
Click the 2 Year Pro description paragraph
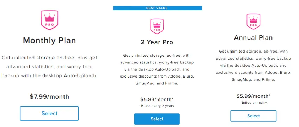point(157,69)
